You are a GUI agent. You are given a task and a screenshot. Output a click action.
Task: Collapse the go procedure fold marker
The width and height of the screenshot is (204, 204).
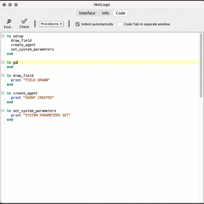[x=3, y=62]
